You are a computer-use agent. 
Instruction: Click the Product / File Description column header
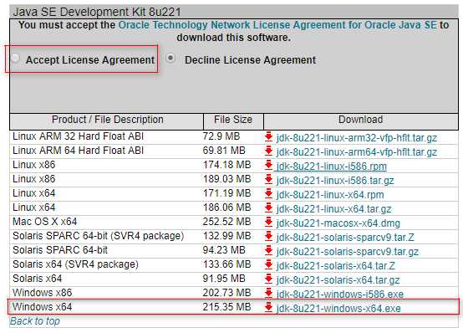tap(108, 120)
